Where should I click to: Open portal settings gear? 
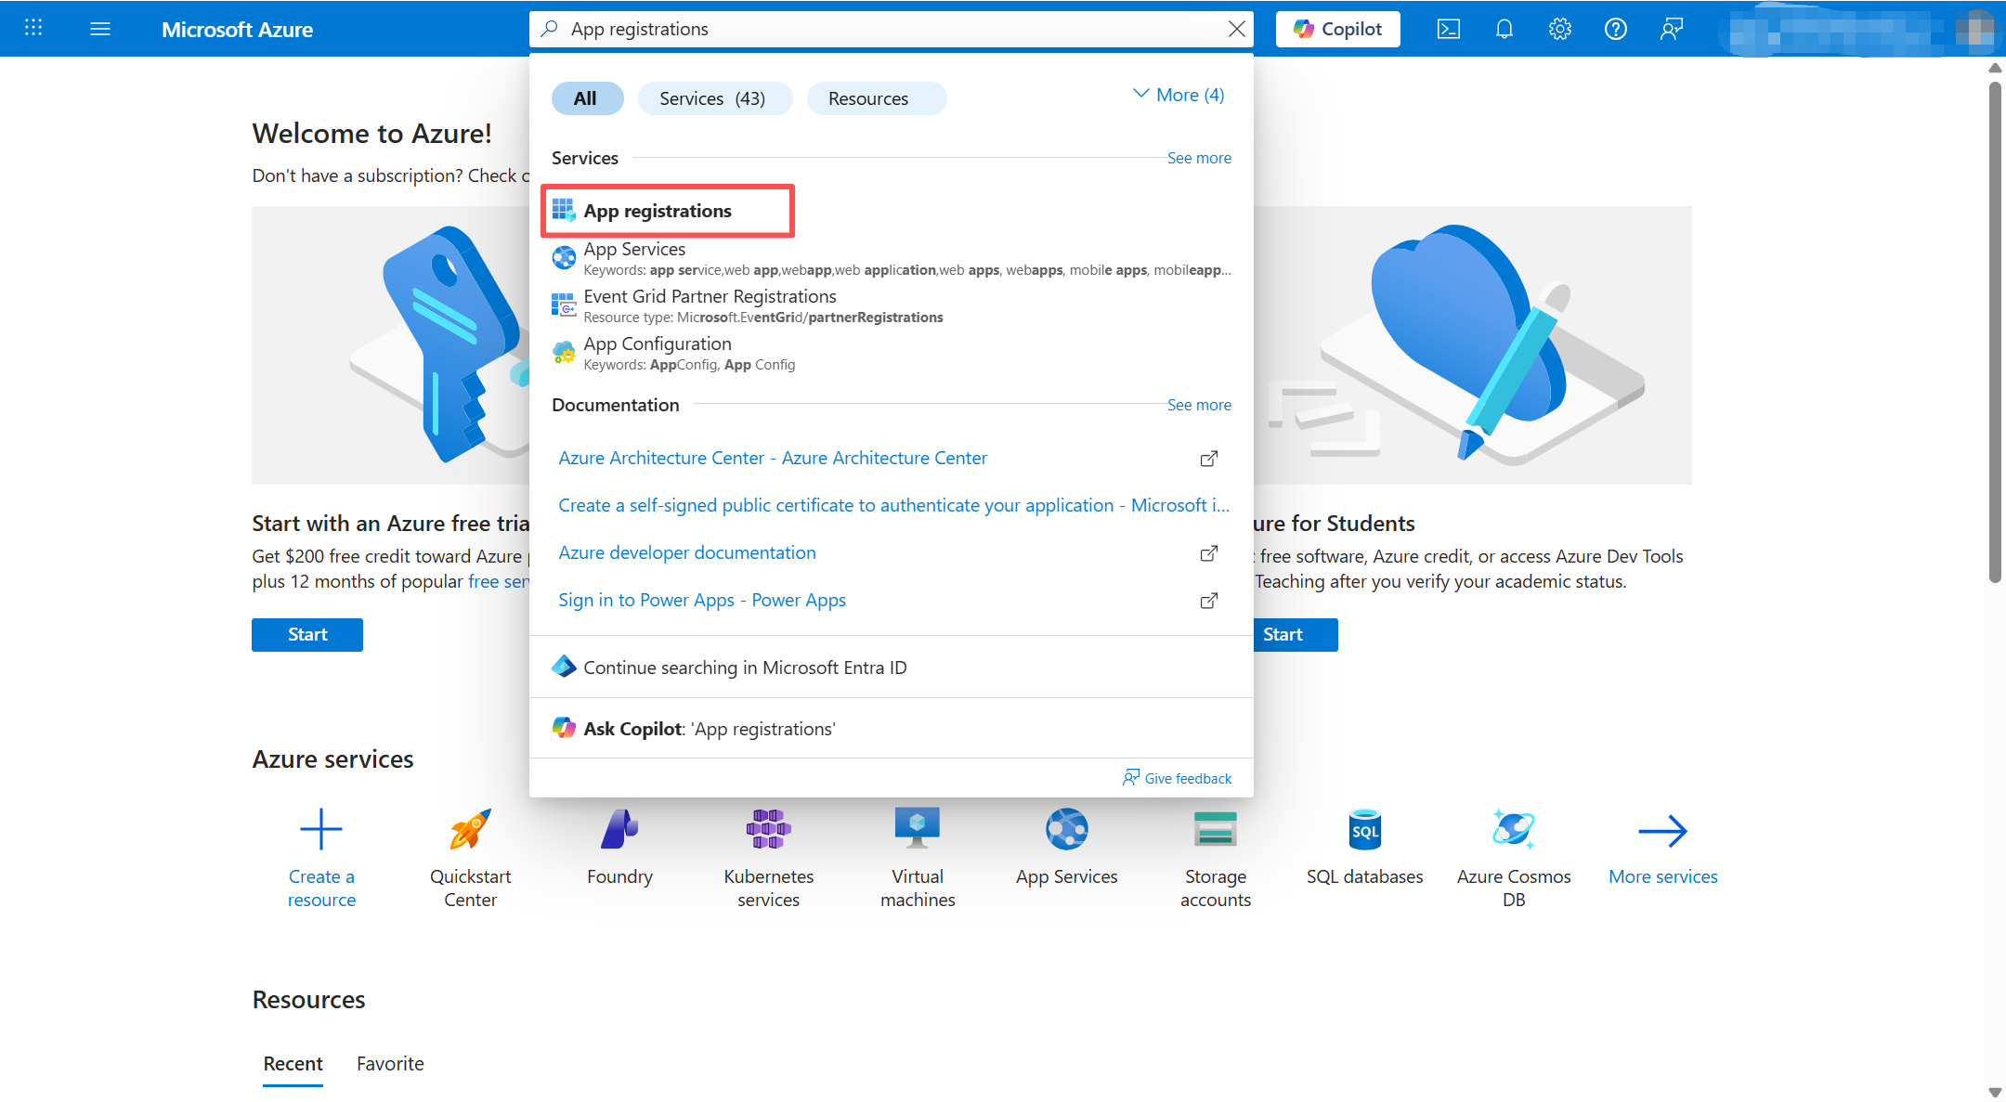(x=1559, y=29)
